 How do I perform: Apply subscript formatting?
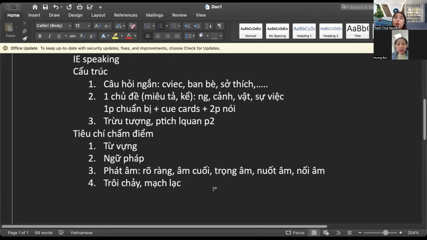pos(82,36)
